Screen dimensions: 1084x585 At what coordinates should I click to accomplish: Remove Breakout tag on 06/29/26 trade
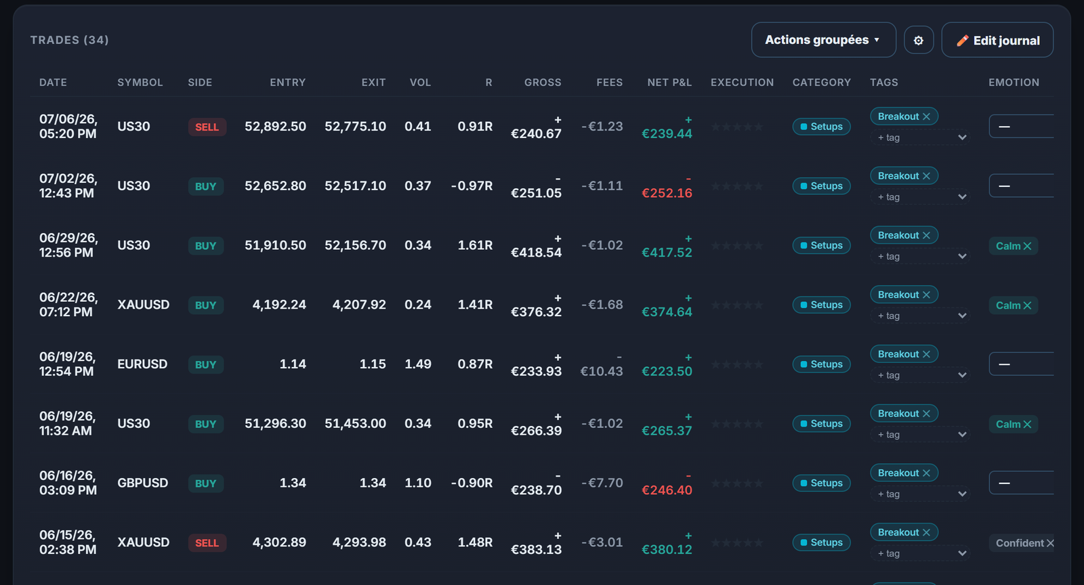tap(926, 236)
